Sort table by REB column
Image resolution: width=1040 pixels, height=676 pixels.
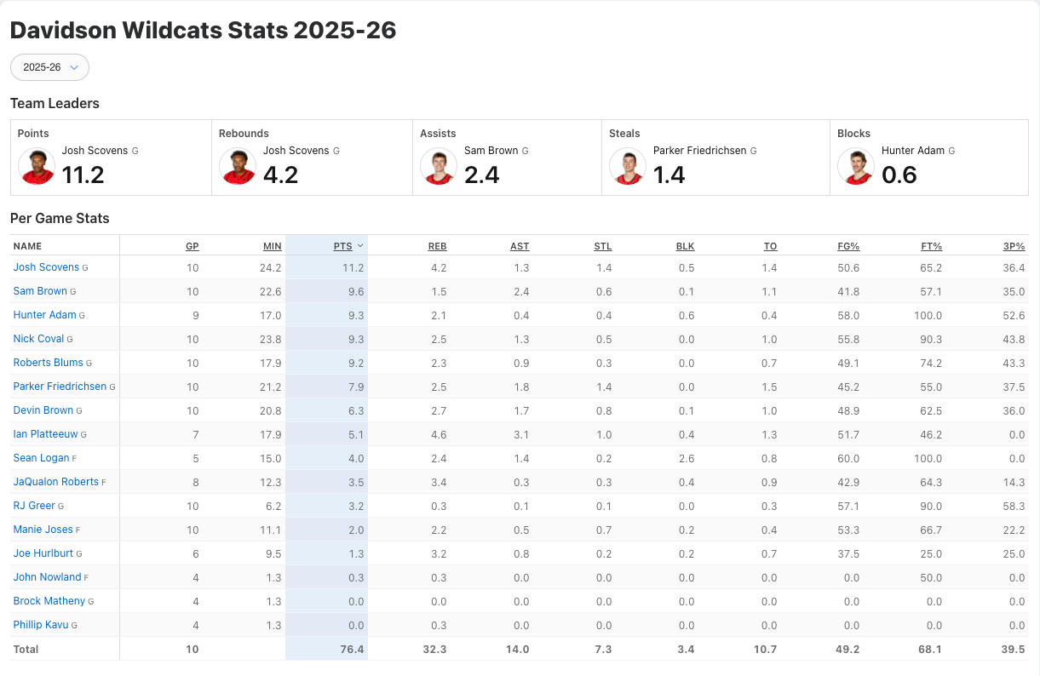(437, 246)
